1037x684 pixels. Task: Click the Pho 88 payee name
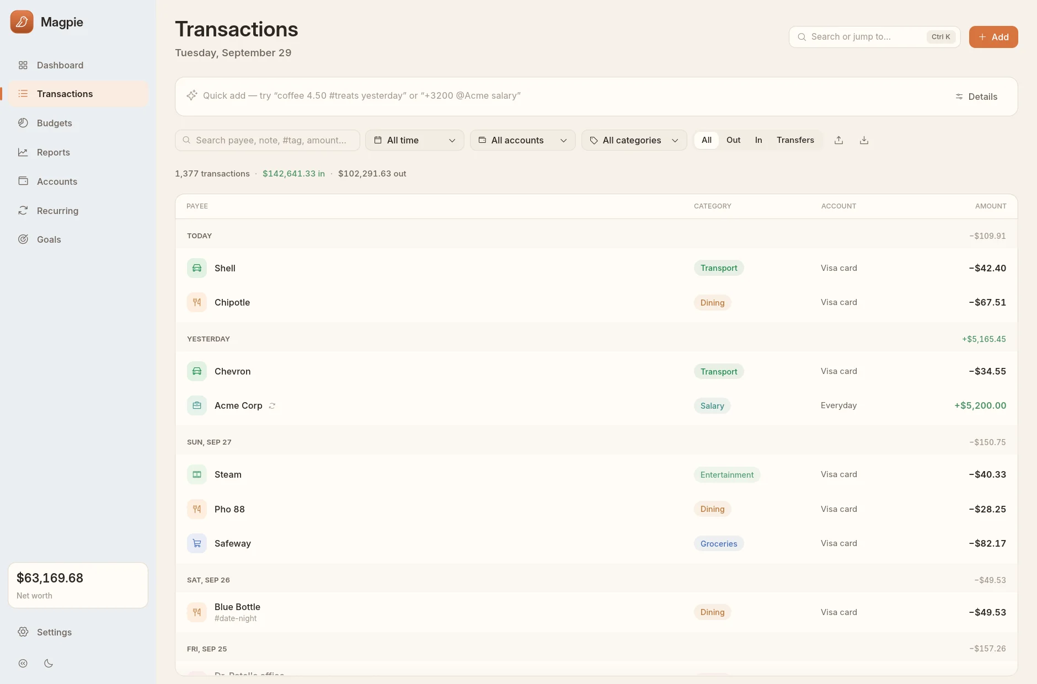click(229, 509)
